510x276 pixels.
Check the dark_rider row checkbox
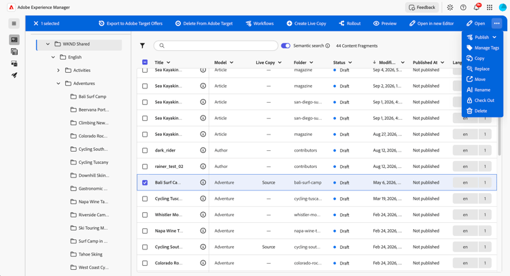pos(145,150)
